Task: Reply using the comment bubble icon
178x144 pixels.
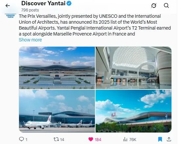Action: click(x=21, y=139)
